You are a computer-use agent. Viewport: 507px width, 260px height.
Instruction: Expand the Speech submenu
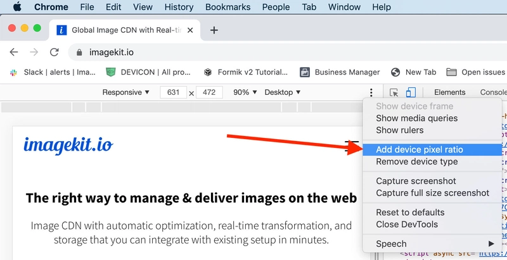point(432,244)
